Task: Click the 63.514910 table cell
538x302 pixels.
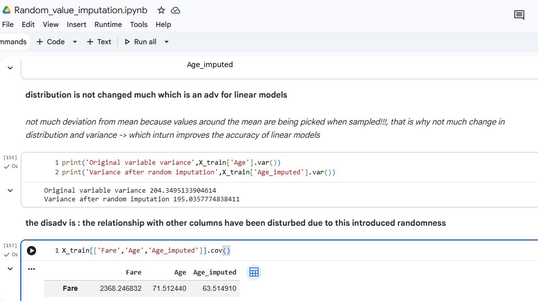Action: coord(219,288)
